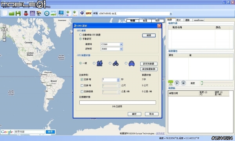Image resolution: width=235 pixels, height=141 pixels.
Task: Toggle the record-every-meters checkbox
Action: click(82, 86)
